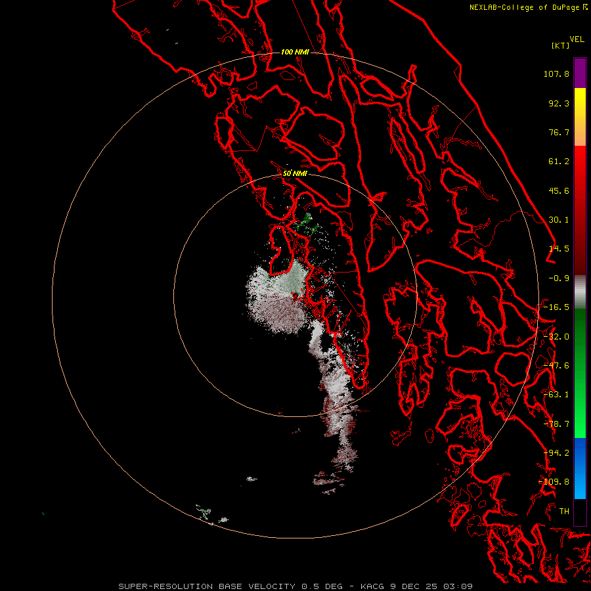Select the -94.2 legend value

click(556, 453)
